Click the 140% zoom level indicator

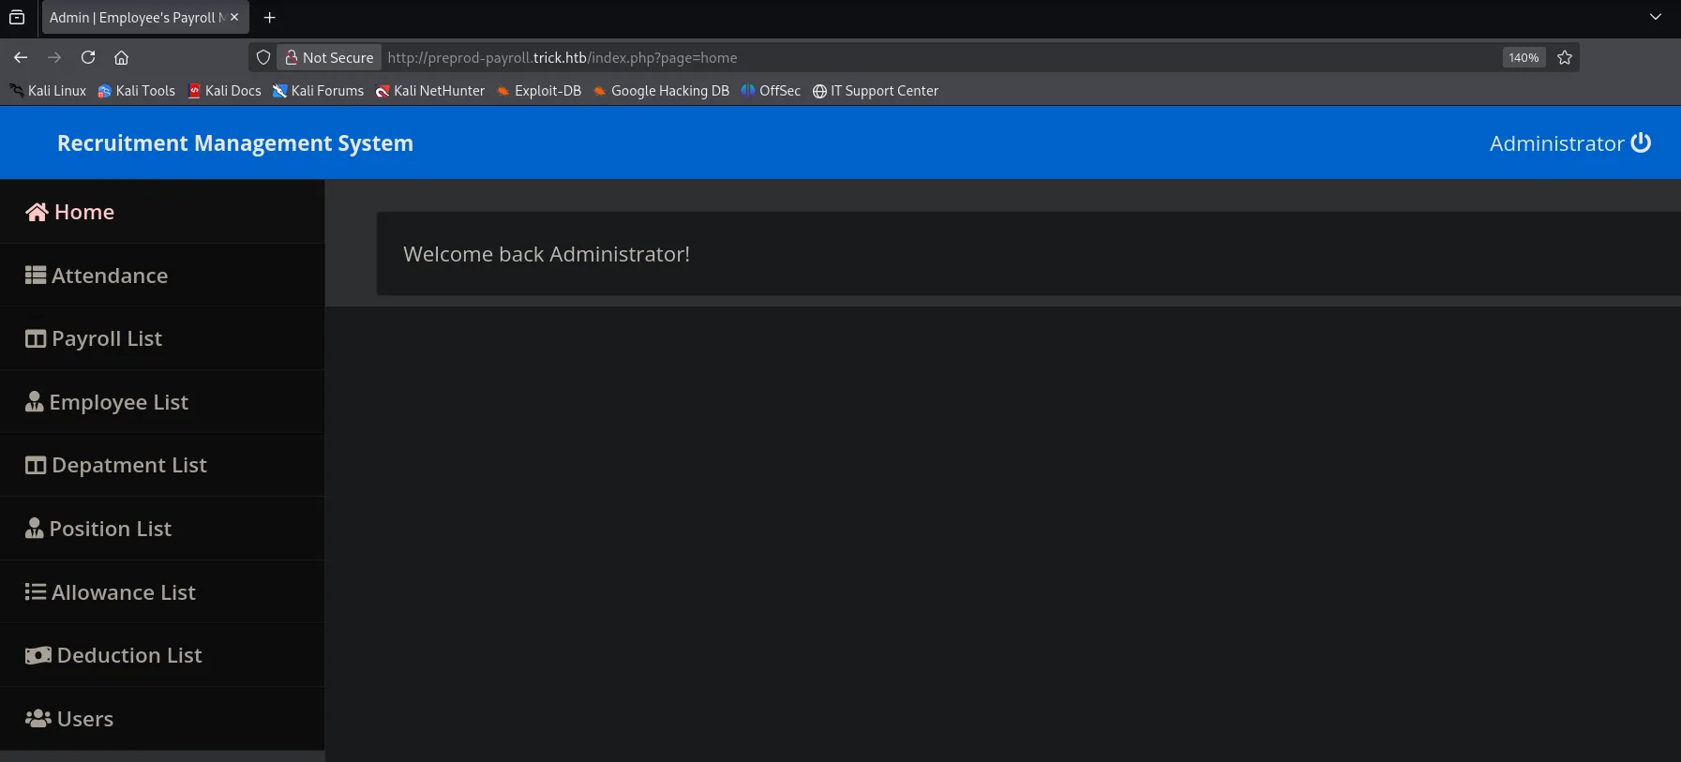point(1523,57)
